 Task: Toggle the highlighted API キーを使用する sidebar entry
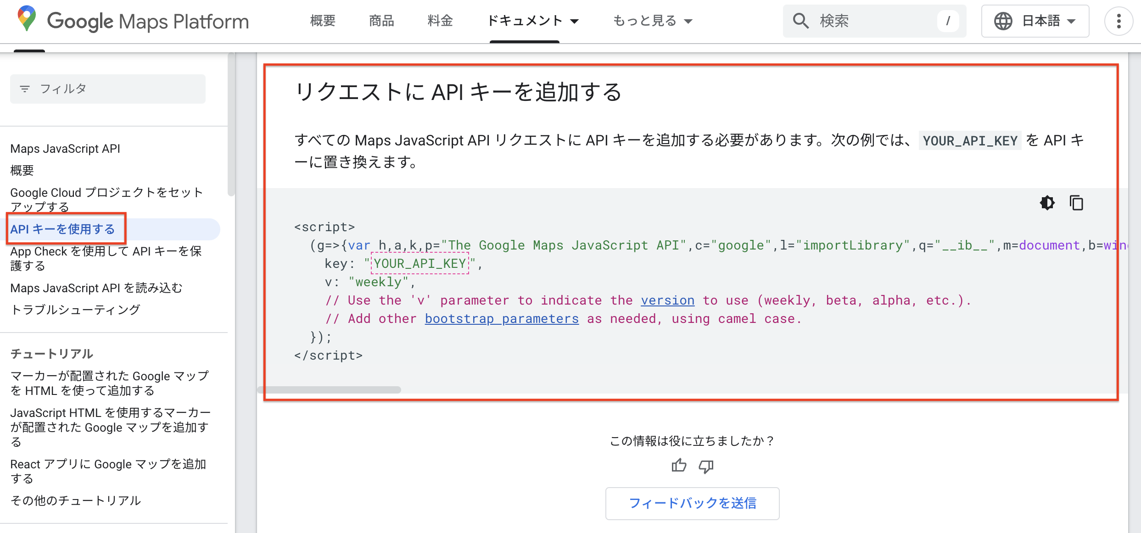coord(64,229)
